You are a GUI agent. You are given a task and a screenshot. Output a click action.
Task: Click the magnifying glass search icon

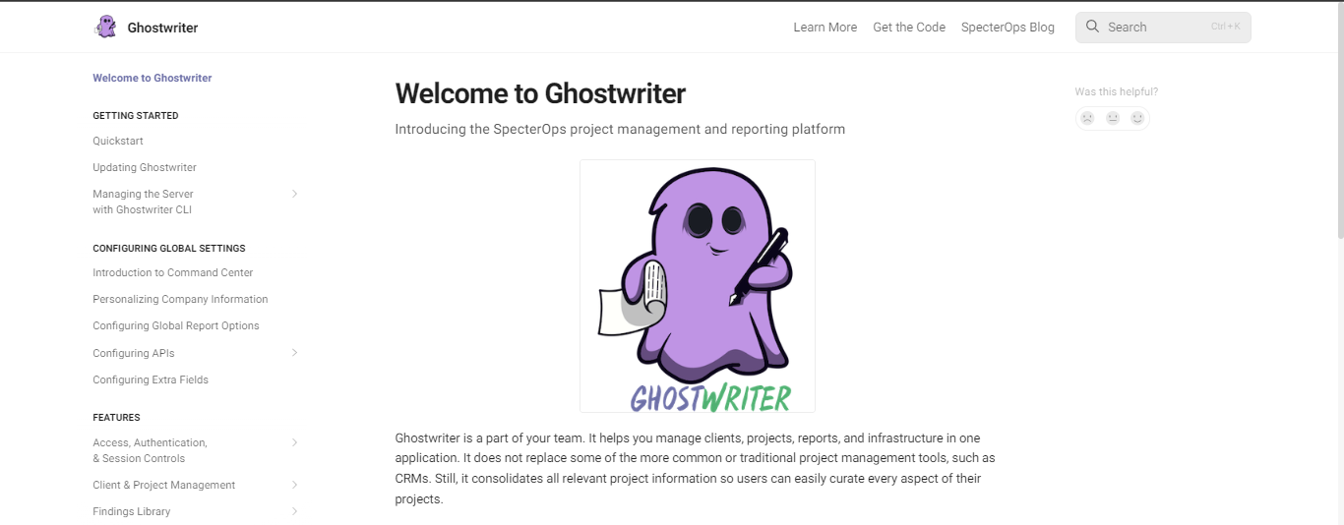tap(1092, 28)
